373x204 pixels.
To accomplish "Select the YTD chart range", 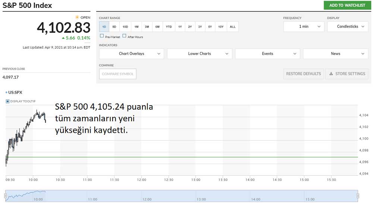I will pyautogui.click(x=169, y=26).
